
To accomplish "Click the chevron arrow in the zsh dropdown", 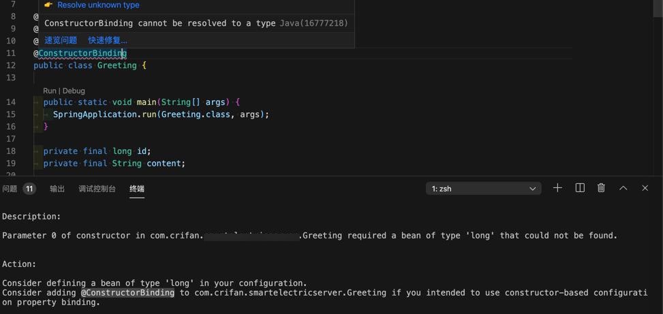I will coord(533,189).
